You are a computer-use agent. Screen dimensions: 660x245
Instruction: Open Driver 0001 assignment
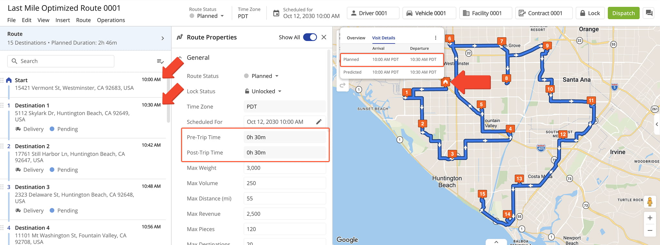(373, 13)
